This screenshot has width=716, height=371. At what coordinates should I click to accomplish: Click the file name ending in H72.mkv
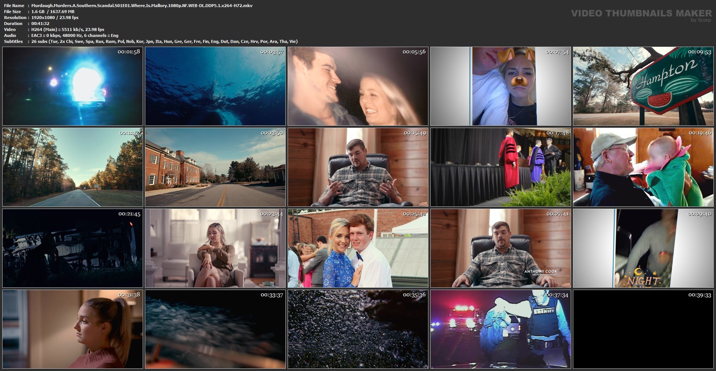[142, 6]
